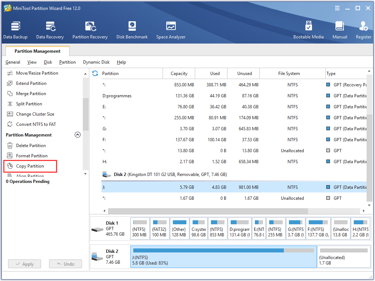375x281 pixels.
Task: Select 13.80 GB Unallocated row
Action: (234, 151)
